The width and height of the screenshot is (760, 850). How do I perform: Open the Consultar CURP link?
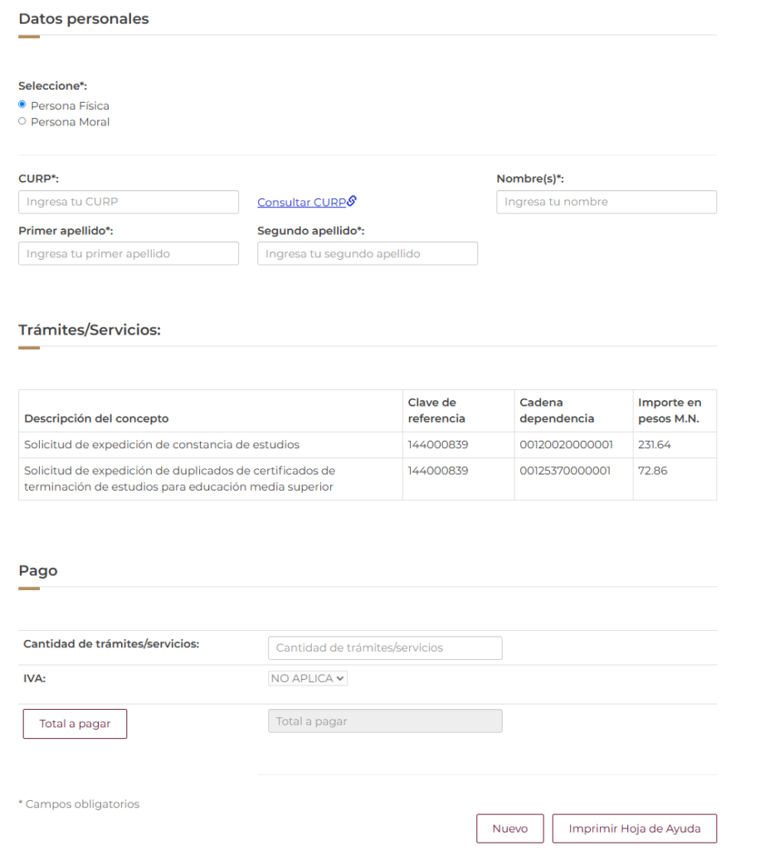[x=301, y=203]
